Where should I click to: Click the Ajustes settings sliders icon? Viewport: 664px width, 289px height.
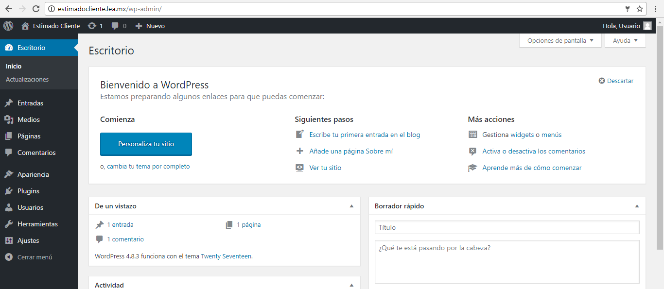click(8, 240)
